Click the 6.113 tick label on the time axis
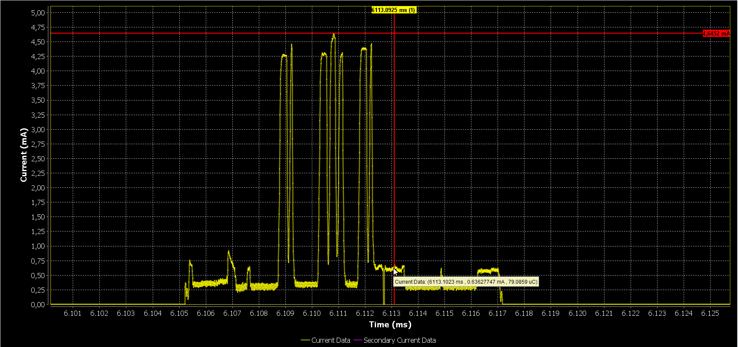The image size is (738, 347). (391, 313)
